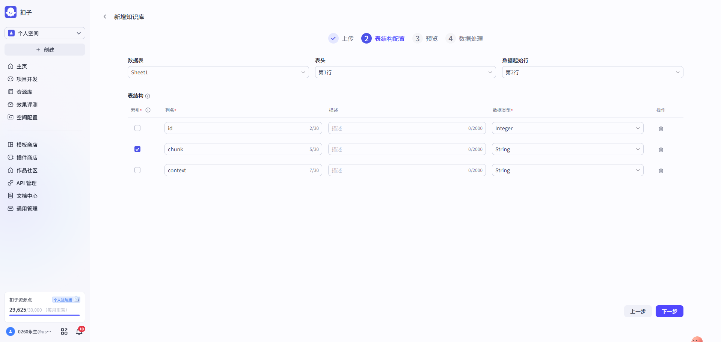
Task: Click the back arrow next to 新增知识库
Action: click(x=105, y=17)
